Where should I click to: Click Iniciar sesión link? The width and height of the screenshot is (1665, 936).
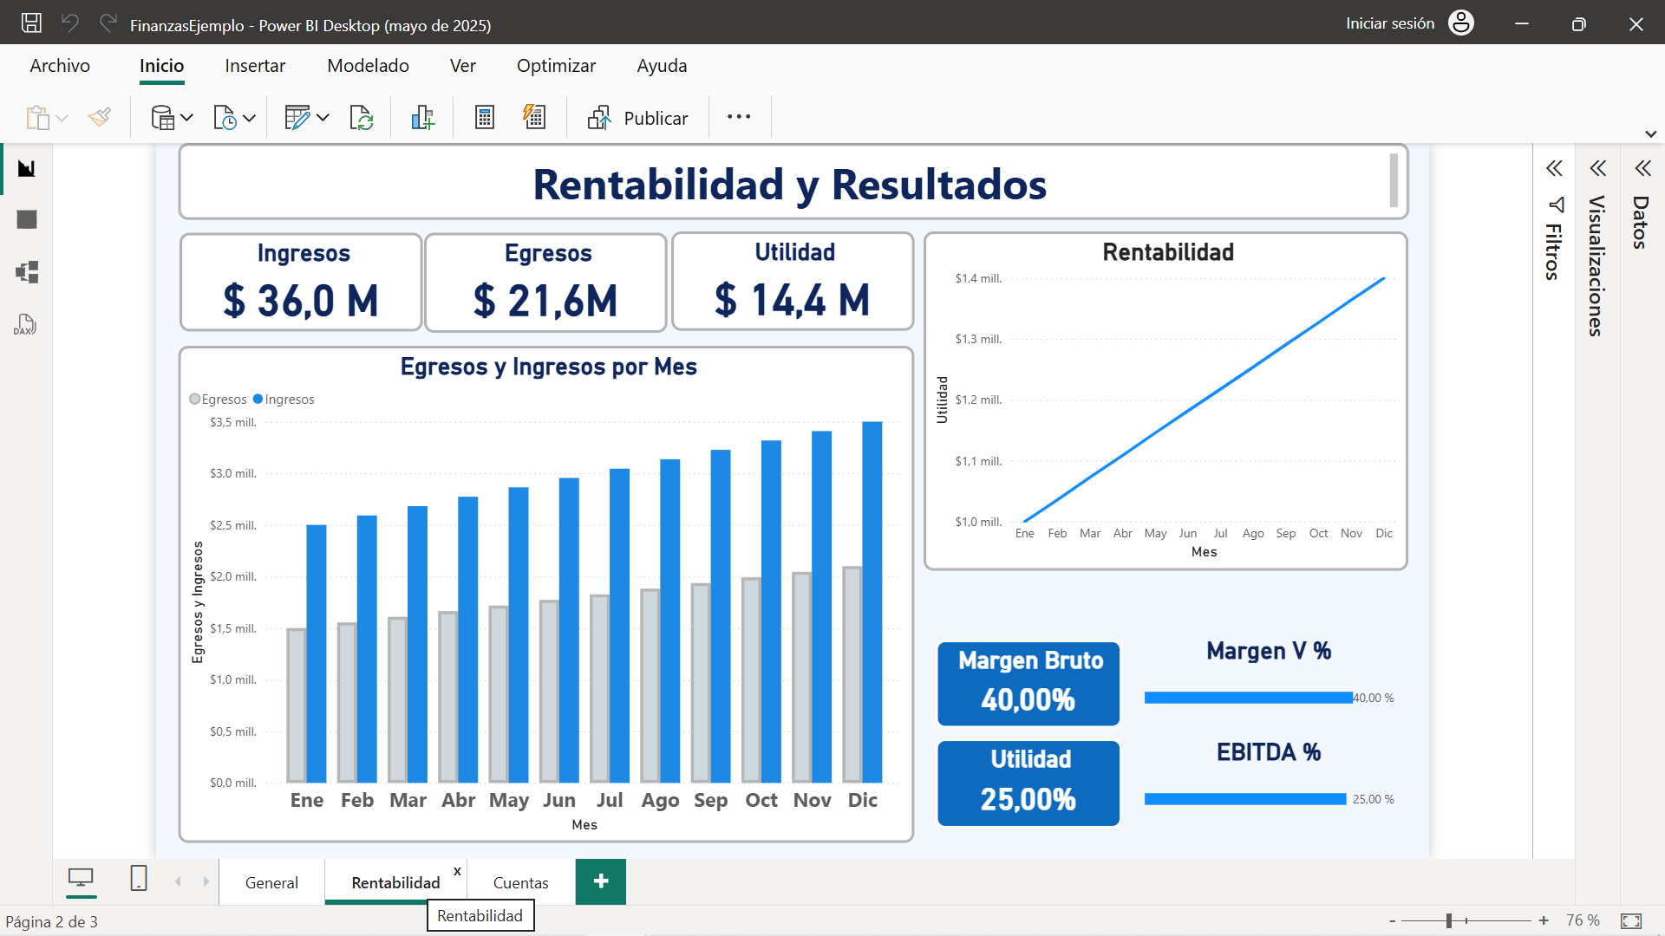tap(1390, 23)
